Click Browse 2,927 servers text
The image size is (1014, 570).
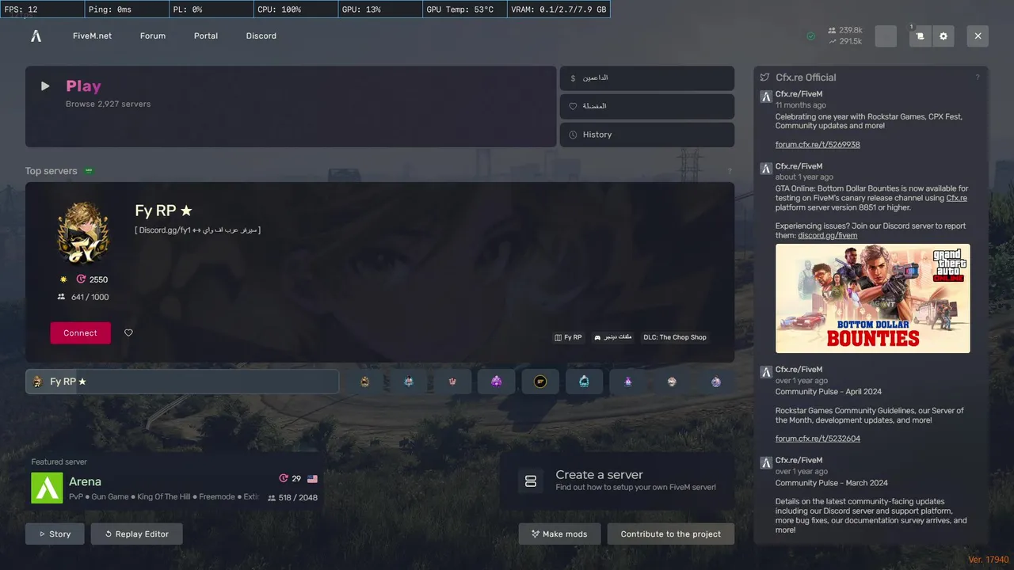point(108,104)
